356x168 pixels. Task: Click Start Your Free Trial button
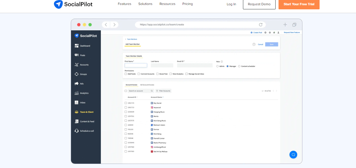[x=299, y=4]
